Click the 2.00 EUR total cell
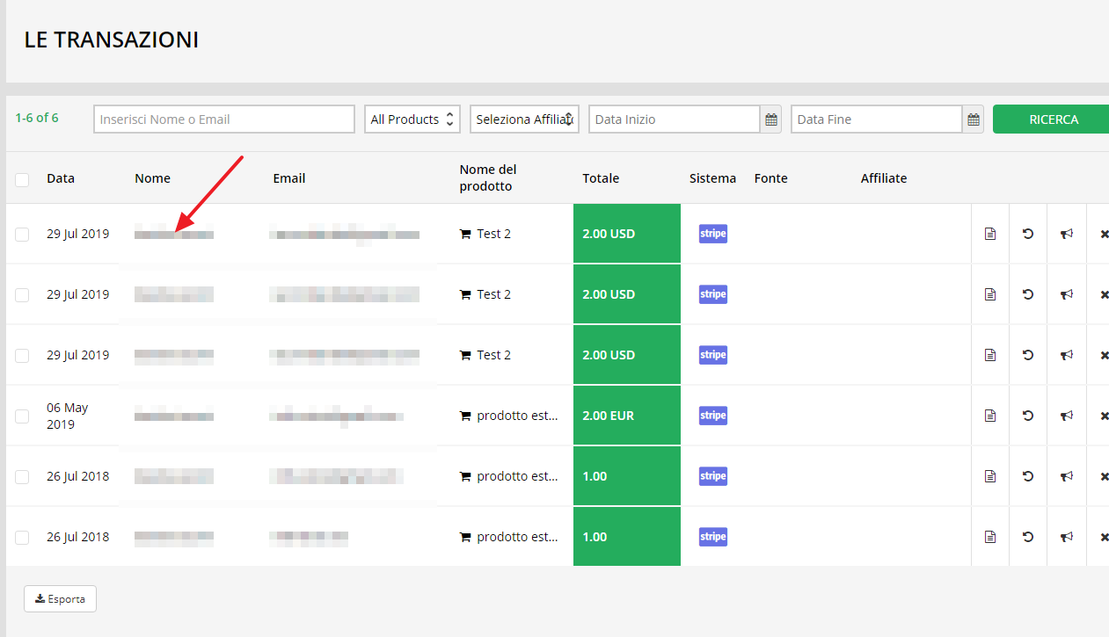The image size is (1109, 637). coord(627,416)
